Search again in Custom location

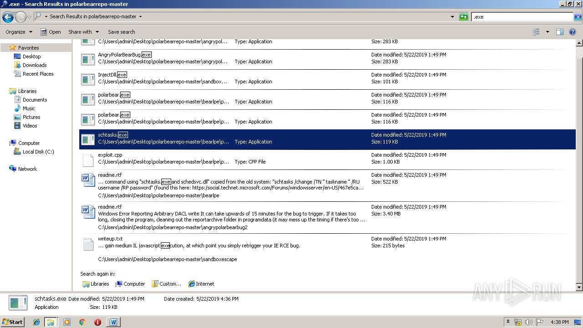click(166, 284)
